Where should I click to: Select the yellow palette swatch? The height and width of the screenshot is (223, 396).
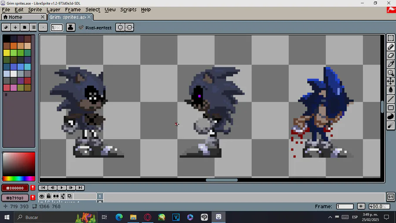tap(6, 53)
